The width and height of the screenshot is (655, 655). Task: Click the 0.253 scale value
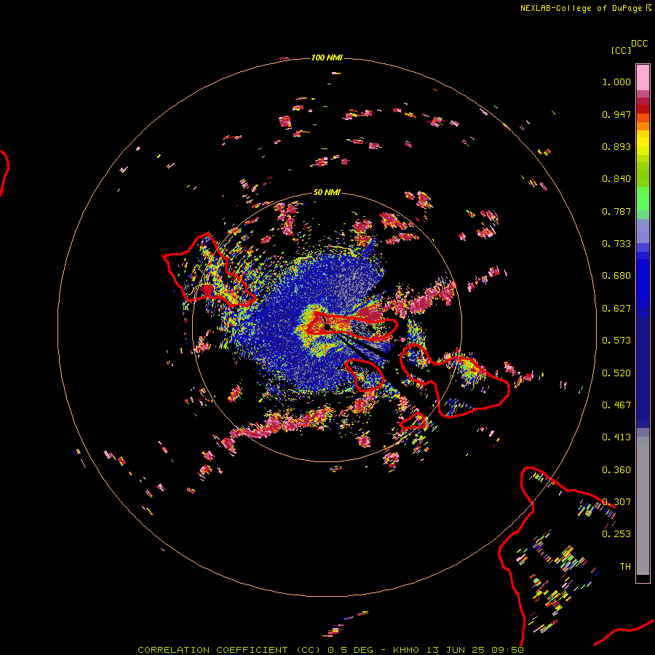pos(616,534)
